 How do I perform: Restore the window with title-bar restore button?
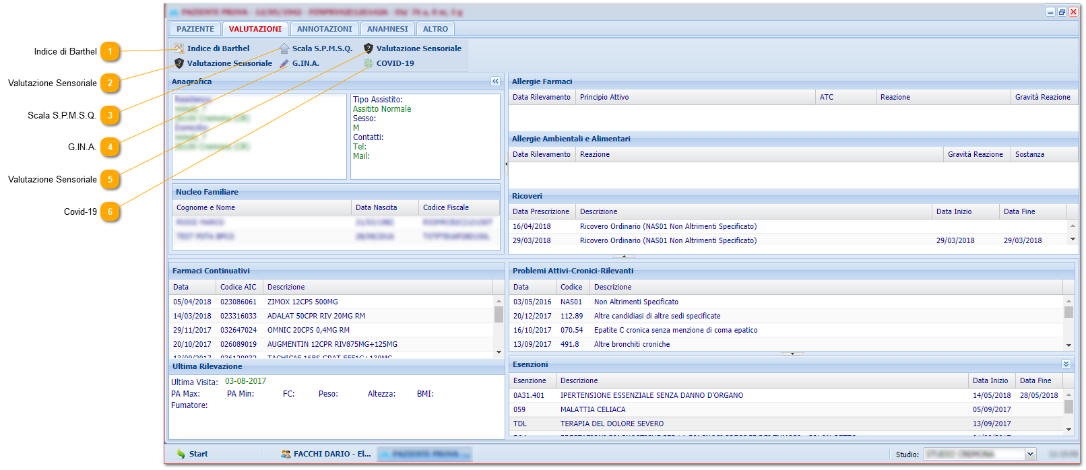tap(1062, 12)
